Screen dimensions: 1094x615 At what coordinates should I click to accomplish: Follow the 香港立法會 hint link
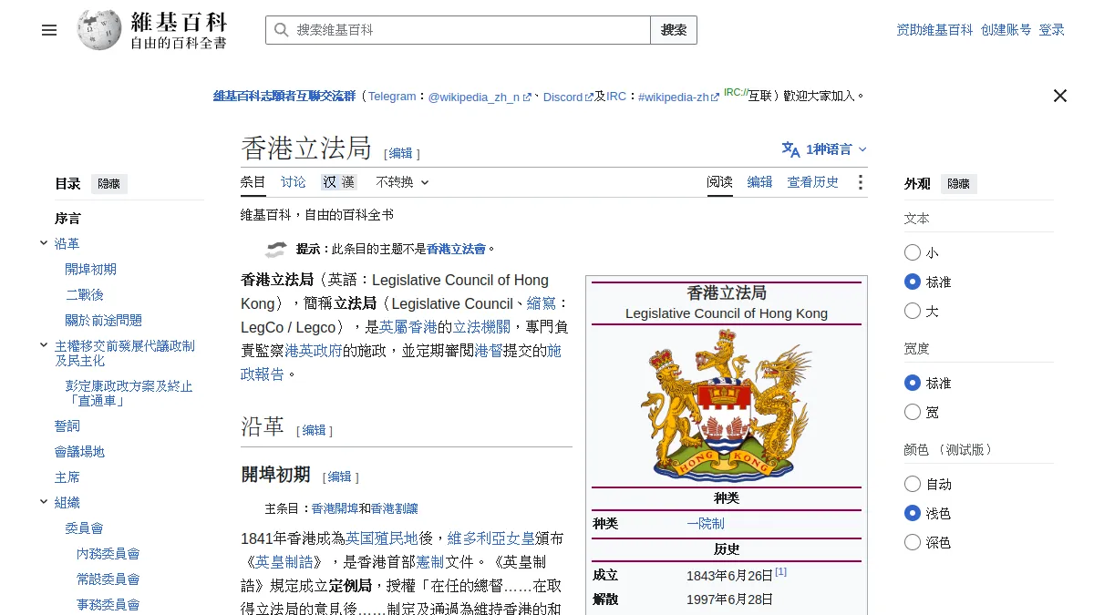(457, 249)
